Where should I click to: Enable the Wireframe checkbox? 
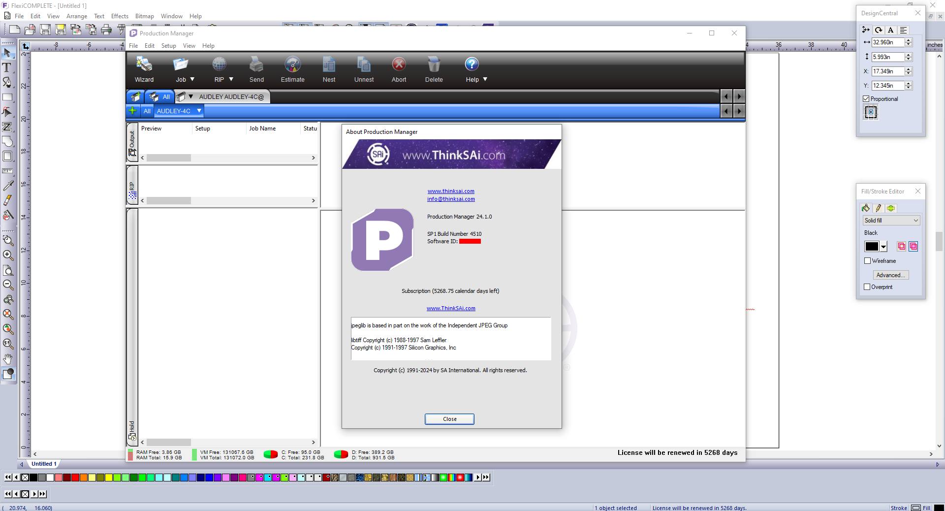pyautogui.click(x=868, y=261)
